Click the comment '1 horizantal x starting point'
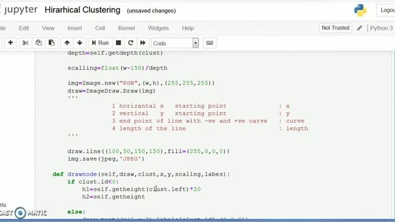The image size is (395, 222). pyautogui.click(x=169, y=106)
